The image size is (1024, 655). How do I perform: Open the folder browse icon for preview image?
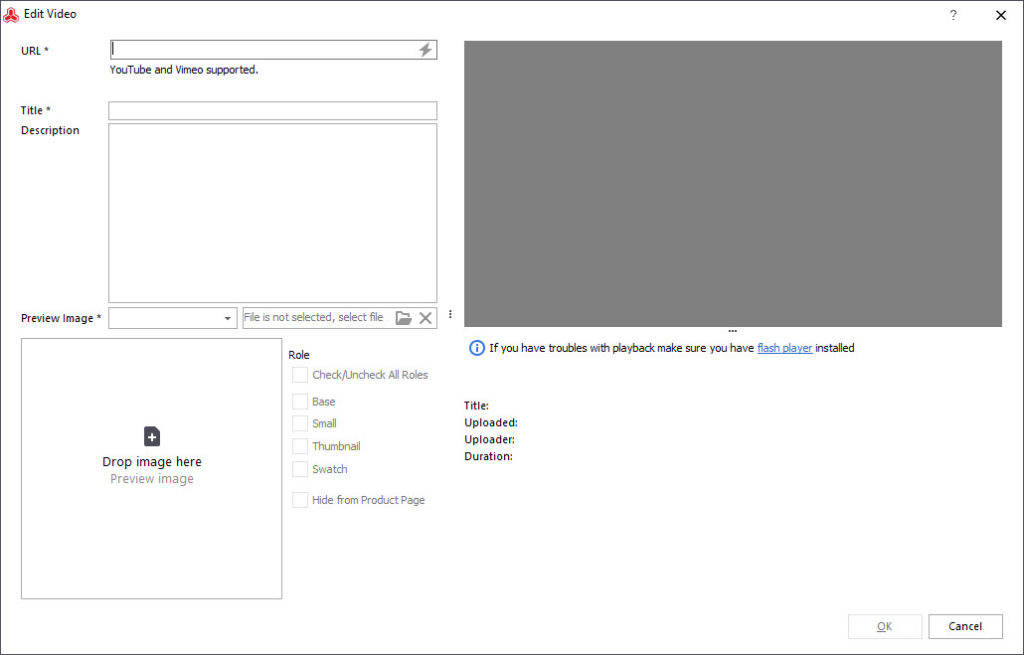pyautogui.click(x=404, y=318)
